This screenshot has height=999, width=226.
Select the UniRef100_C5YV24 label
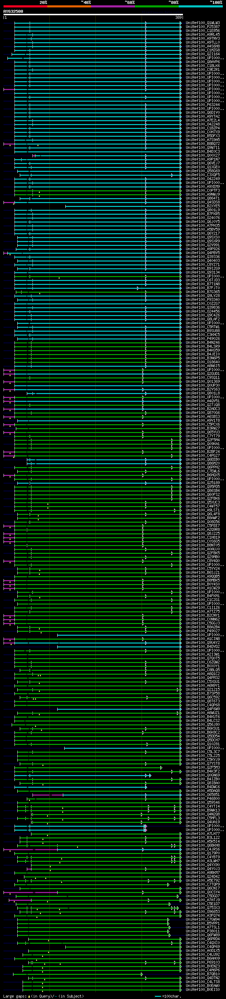[203, 568]
